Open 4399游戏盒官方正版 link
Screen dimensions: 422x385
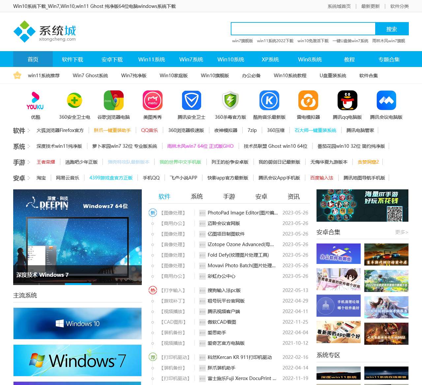[111, 178]
